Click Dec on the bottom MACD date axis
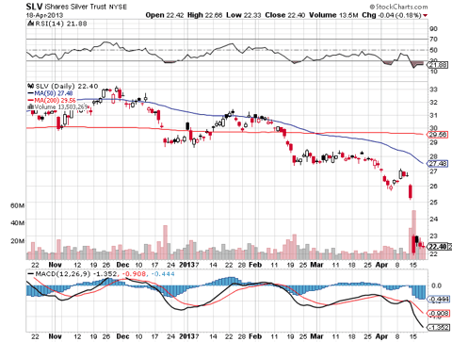The image size is (452, 342). pyautogui.click(x=122, y=336)
